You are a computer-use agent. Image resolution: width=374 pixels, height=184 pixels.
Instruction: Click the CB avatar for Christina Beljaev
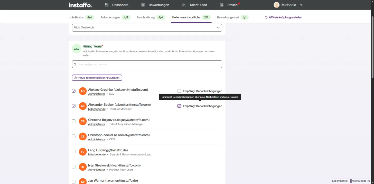coord(83,121)
